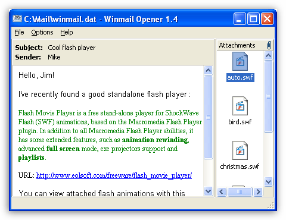Click the 'Hello, Jim!' greeting line

(36, 76)
